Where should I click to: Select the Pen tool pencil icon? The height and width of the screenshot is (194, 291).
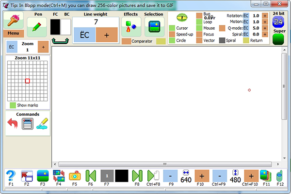coord(37,27)
